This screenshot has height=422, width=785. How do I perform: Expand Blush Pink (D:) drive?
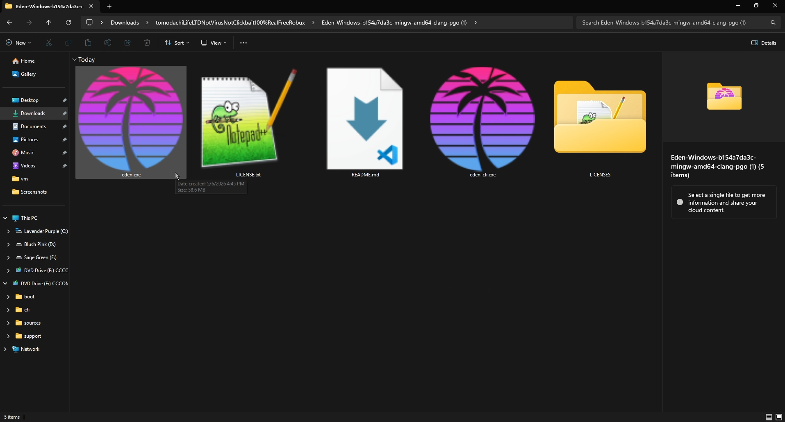point(8,244)
